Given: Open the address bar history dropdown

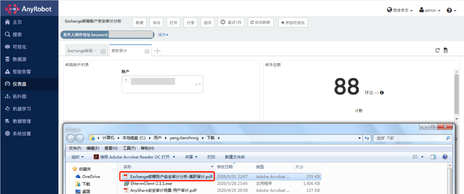Looking at the screenshot, I should [x=360, y=138].
